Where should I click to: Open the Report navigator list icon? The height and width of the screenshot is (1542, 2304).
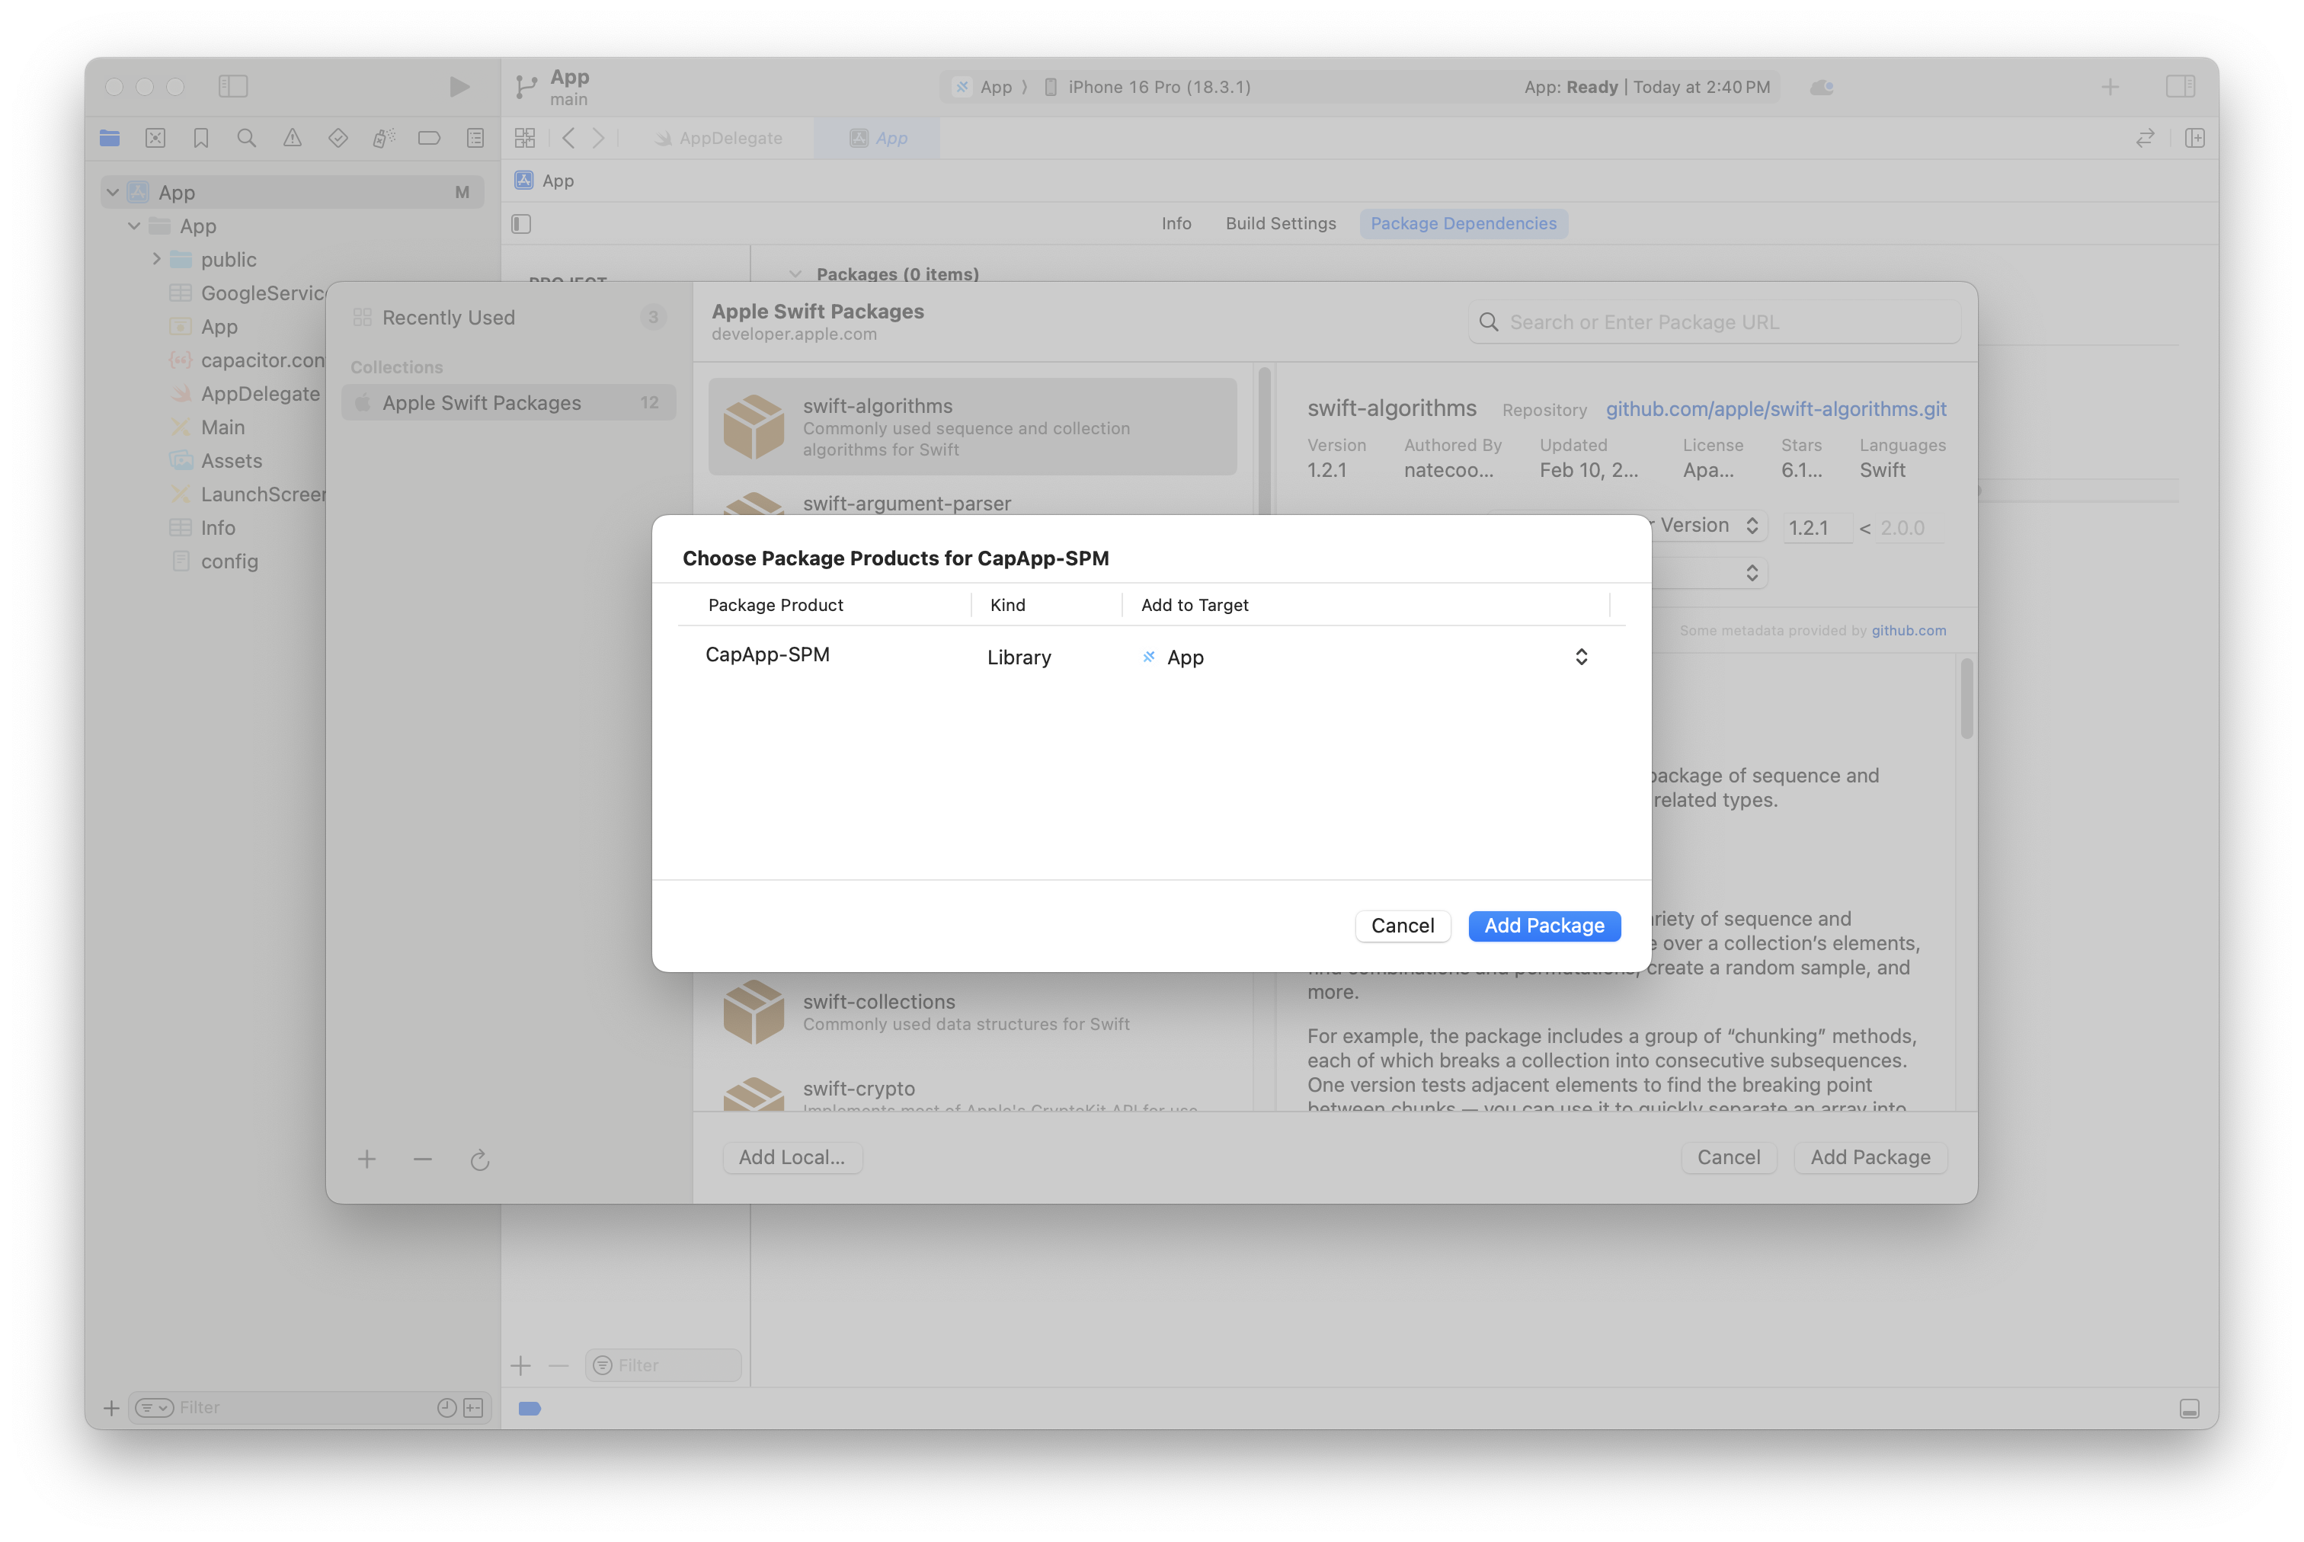click(475, 138)
